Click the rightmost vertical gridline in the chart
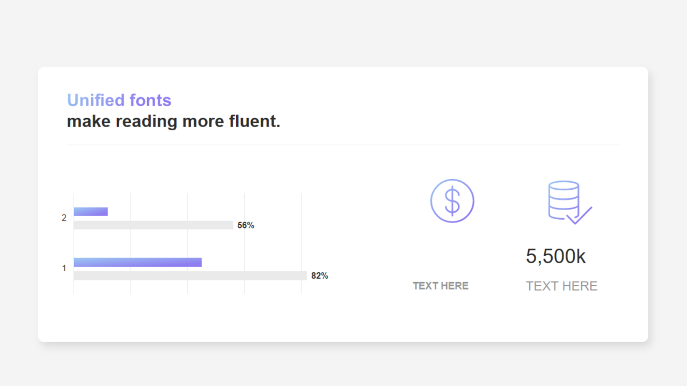Screen dimensions: 687x386 [301, 241]
